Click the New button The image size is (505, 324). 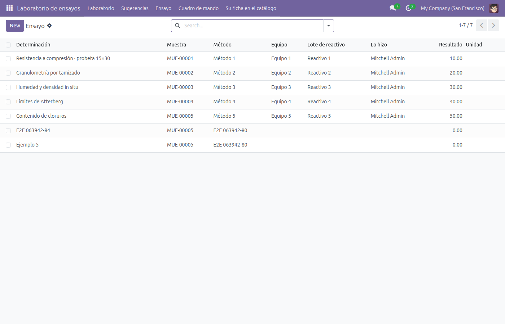15,26
